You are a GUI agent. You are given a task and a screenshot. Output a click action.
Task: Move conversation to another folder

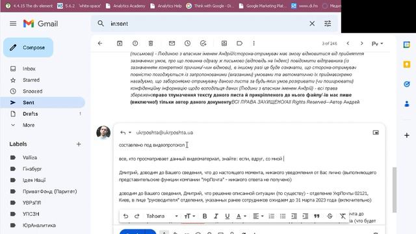[x=224, y=44]
